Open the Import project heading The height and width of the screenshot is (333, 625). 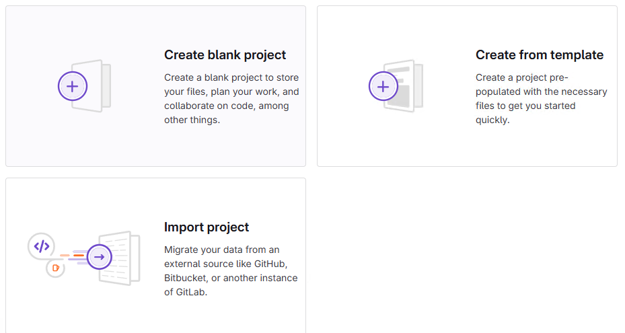click(207, 227)
